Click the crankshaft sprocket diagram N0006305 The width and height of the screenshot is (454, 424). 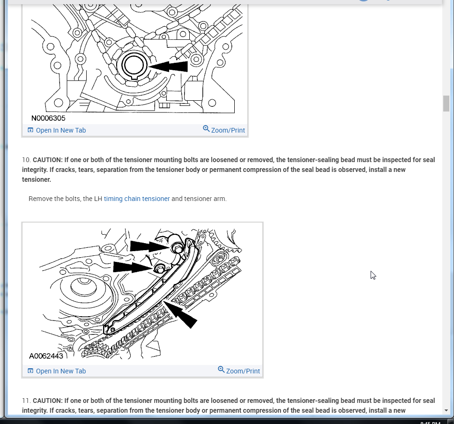pos(135,63)
